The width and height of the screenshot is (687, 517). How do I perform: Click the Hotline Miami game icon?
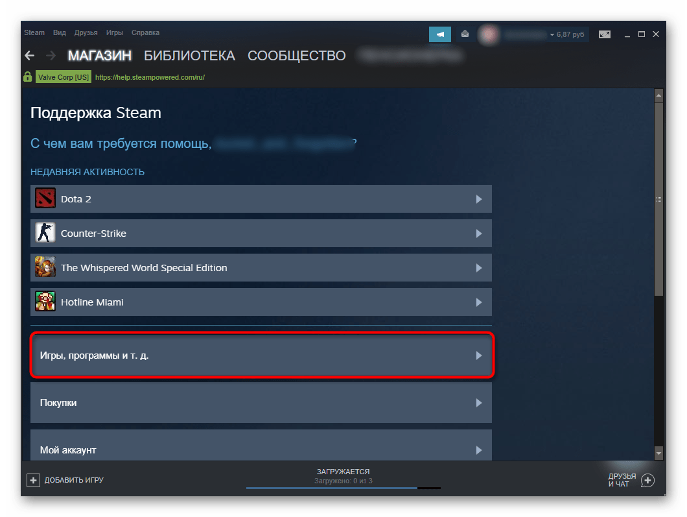click(45, 301)
